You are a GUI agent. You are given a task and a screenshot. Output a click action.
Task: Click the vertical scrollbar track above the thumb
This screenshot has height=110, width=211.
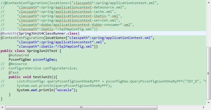pos(209,26)
